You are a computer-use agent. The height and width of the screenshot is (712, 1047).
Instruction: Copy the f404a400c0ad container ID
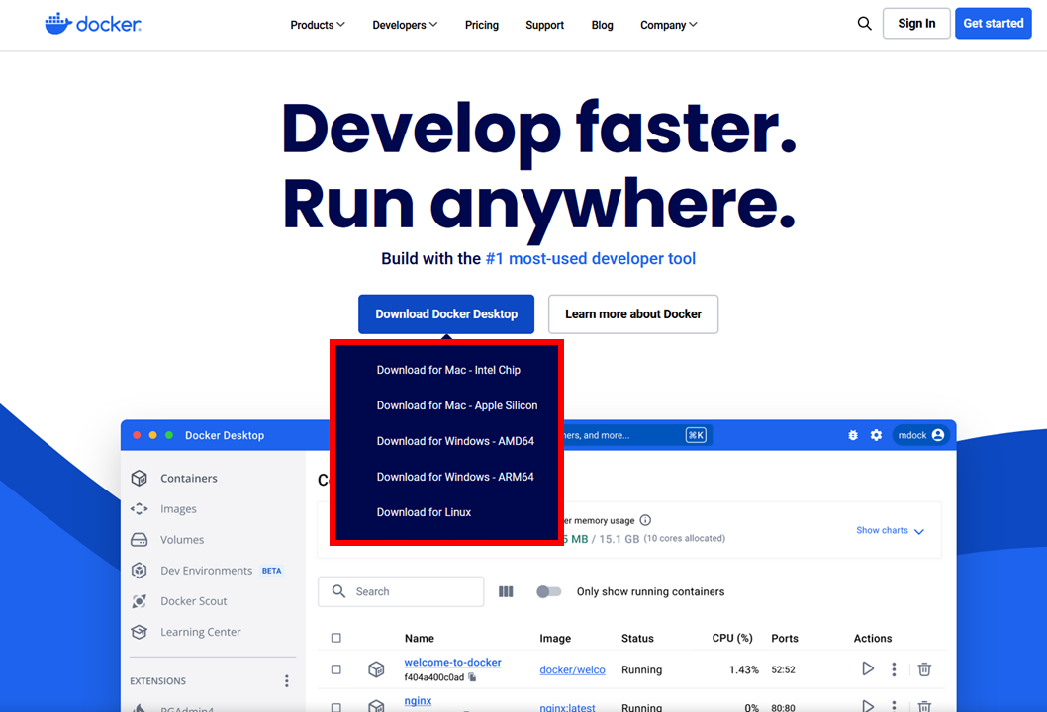click(x=472, y=677)
